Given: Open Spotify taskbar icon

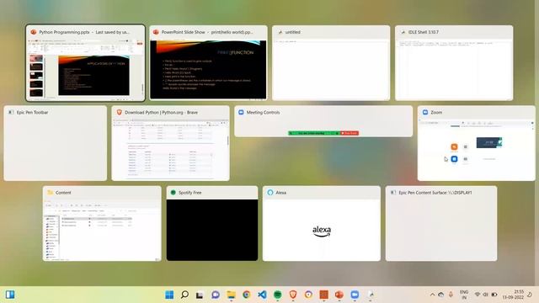Looking at the screenshot, I should coord(277,295).
